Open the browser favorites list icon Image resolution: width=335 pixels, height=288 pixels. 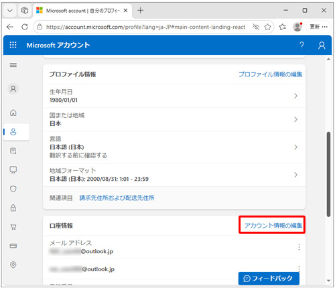282,27
